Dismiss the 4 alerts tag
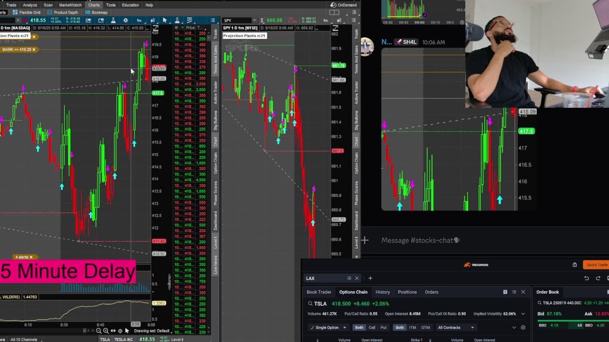Screen dimensions: 609x342 point(31,257)
